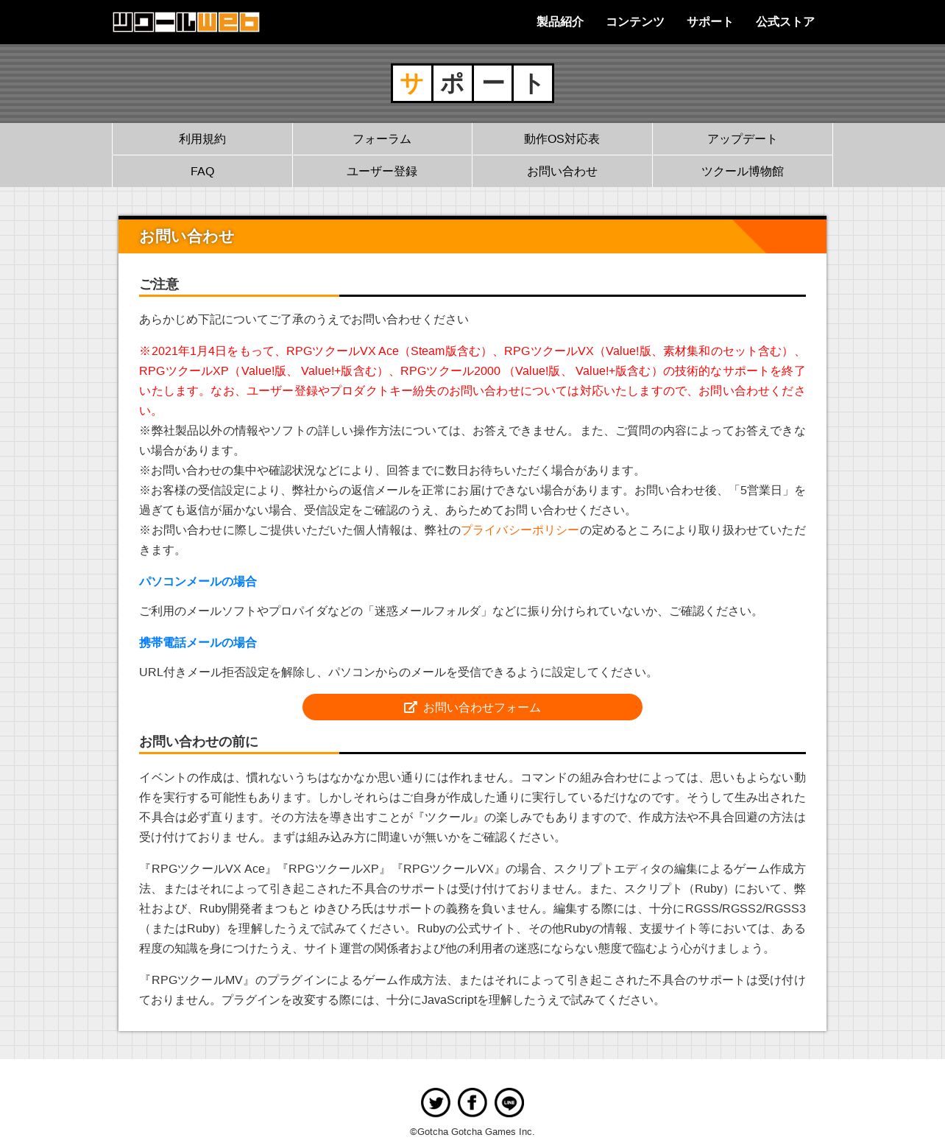Screen dimensions: 945x1146
Task: Select the 動作OS対応表 tab
Action: pos(562,138)
